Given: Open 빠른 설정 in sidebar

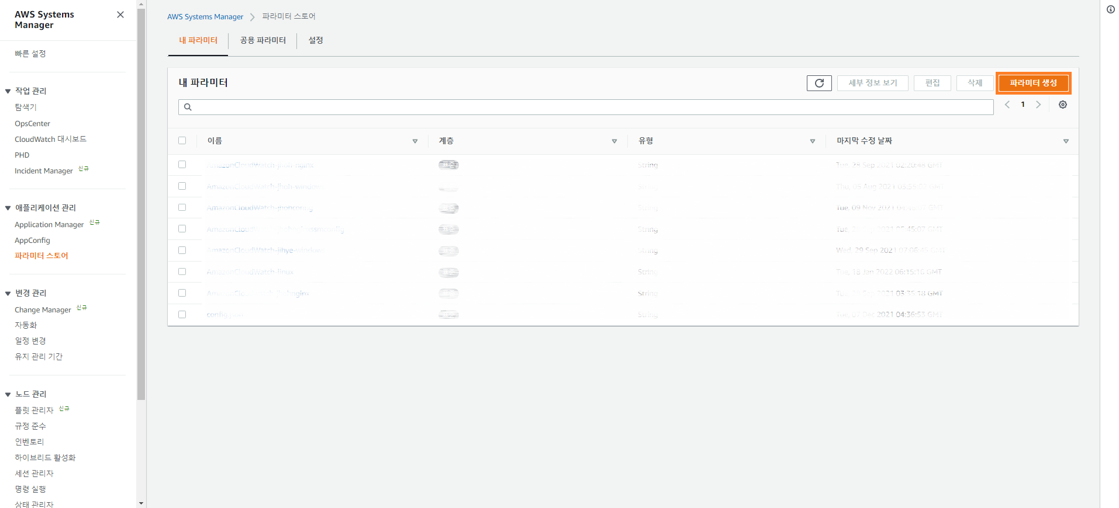Looking at the screenshot, I should (30, 54).
